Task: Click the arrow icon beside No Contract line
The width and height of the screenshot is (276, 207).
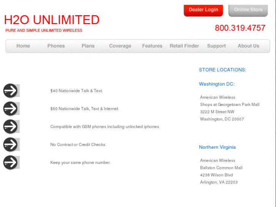Action: coord(10,144)
